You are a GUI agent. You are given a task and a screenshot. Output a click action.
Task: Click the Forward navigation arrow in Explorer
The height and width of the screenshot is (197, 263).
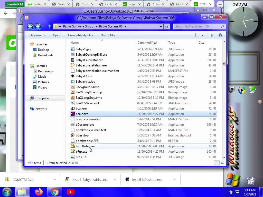click(37, 26)
